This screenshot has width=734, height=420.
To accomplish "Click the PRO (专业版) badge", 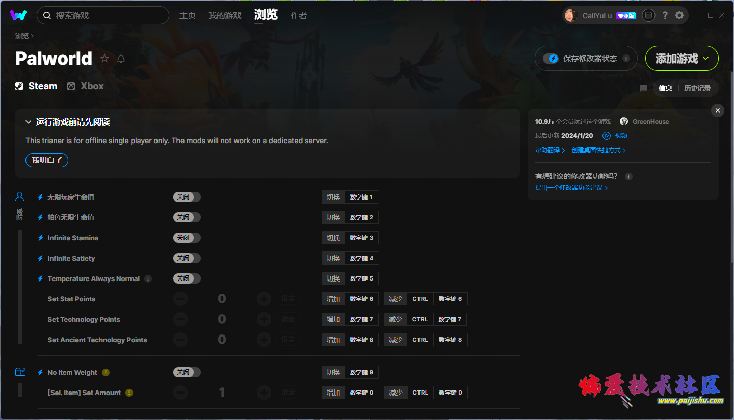I will tap(626, 16).
